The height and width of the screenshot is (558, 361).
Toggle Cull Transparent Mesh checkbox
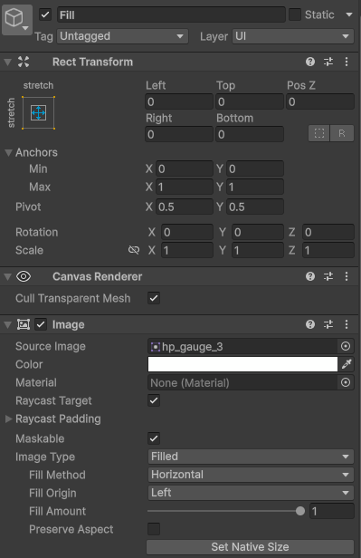pyautogui.click(x=154, y=298)
